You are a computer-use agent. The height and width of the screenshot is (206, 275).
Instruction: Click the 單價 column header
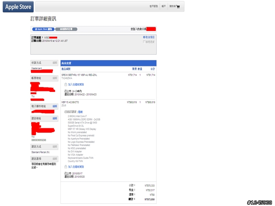[134, 69]
